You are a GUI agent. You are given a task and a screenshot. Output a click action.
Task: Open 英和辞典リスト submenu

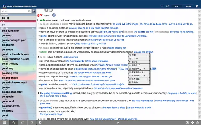(x=139, y=76)
